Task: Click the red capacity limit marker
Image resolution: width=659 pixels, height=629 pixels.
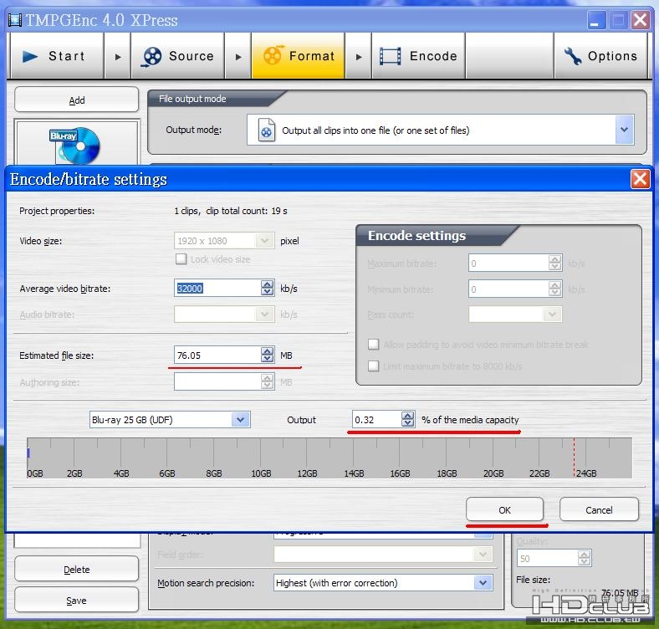Action: pyautogui.click(x=574, y=457)
